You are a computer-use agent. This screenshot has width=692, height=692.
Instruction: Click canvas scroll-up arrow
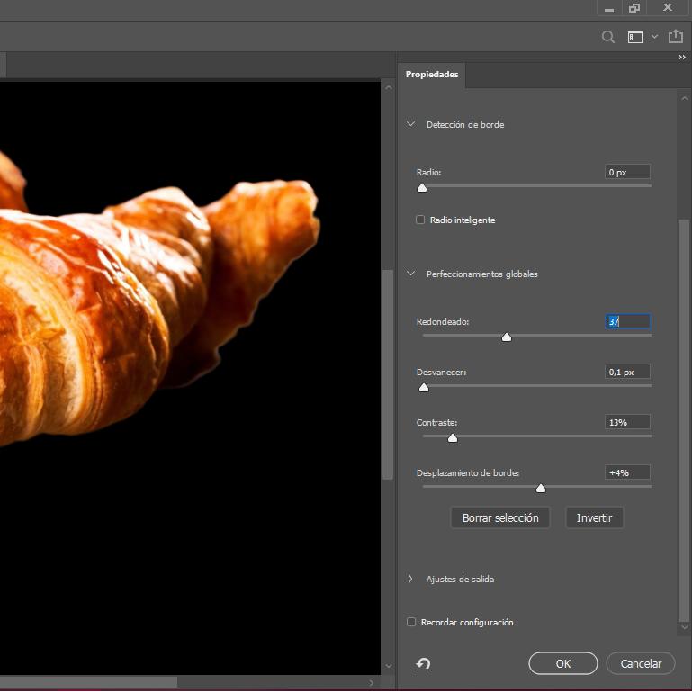tap(388, 88)
